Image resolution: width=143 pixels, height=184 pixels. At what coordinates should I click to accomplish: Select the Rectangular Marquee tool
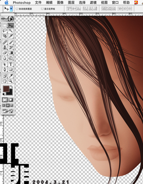coord(5,25)
